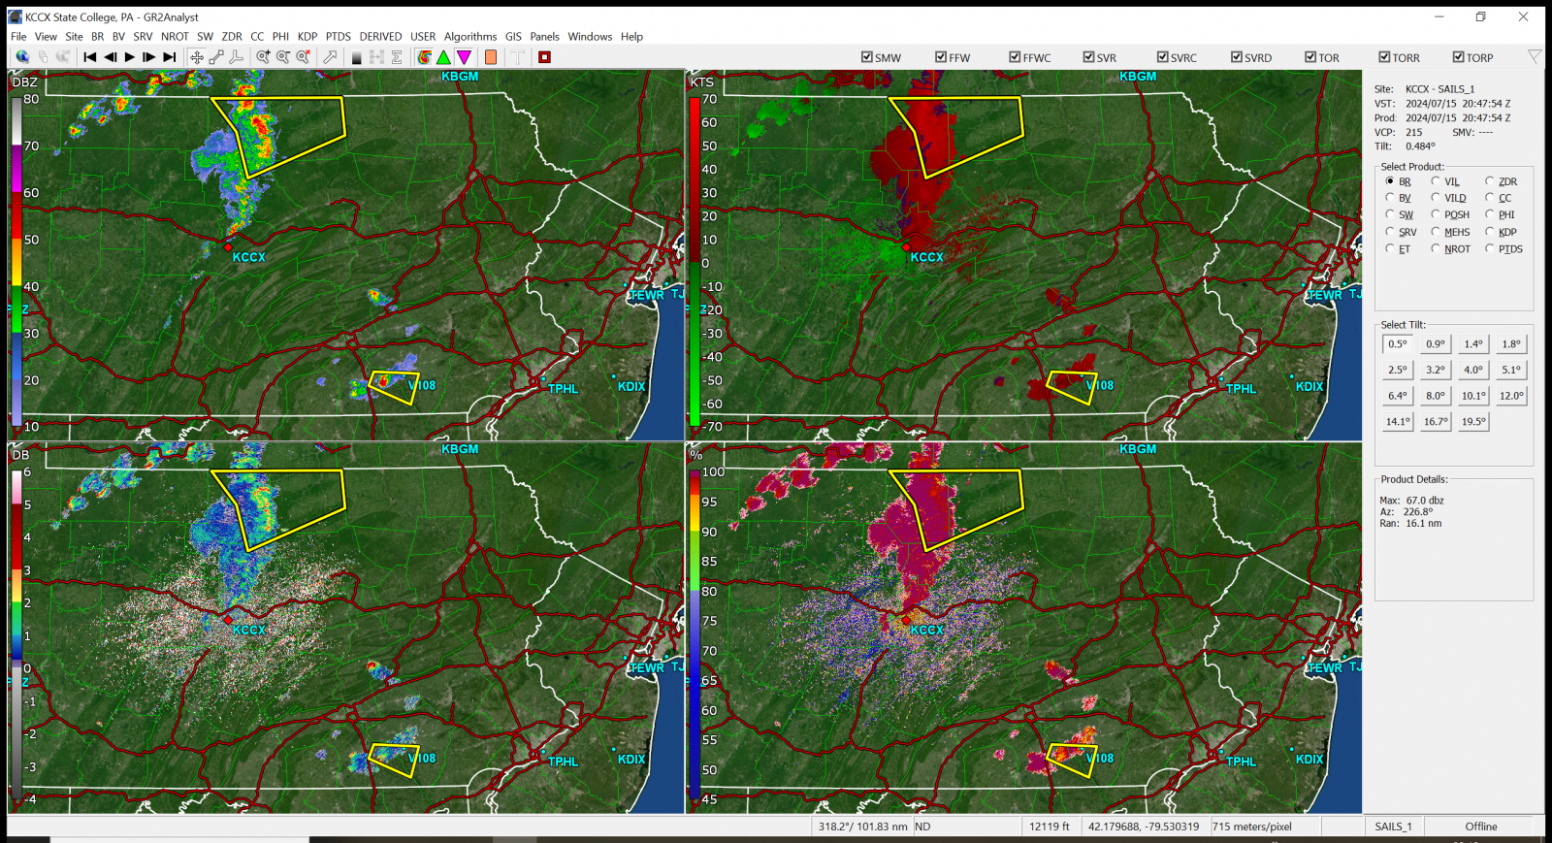
Task: Click the KCCX radar site marker in reflectivity panel
Action: click(x=229, y=247)
